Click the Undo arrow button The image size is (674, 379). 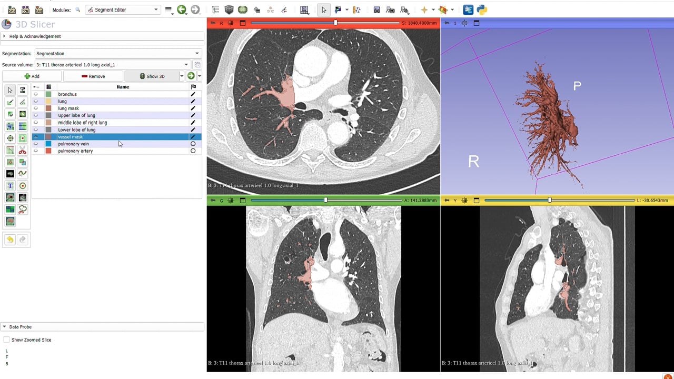[x=10, y=240]
